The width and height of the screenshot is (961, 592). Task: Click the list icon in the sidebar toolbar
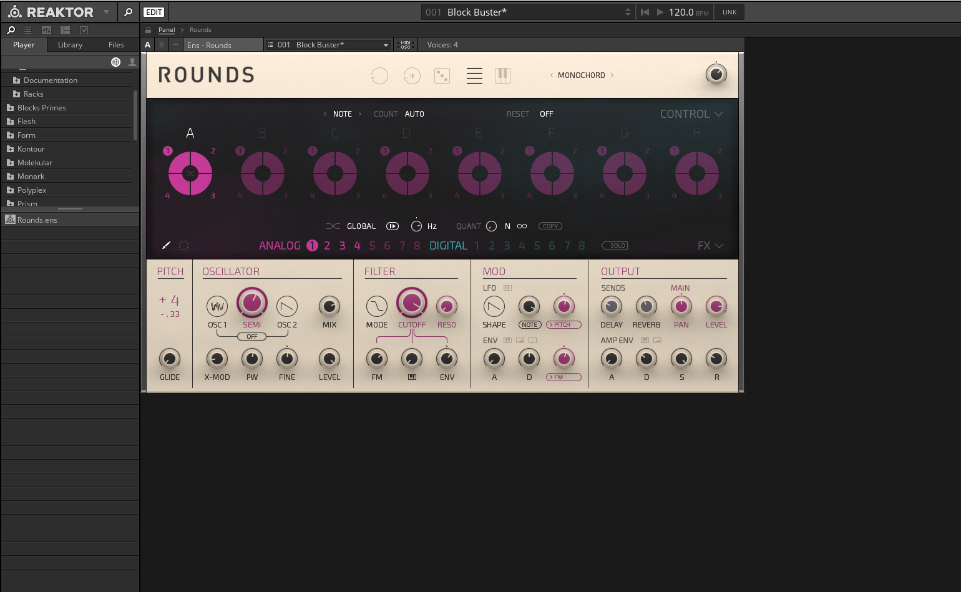(x=27, y=30)
